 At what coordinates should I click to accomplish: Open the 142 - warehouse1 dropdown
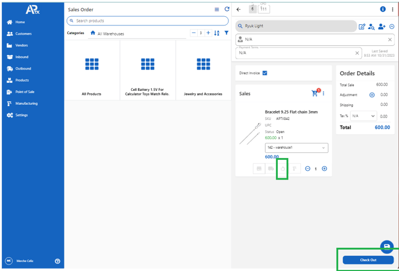(296, 148)
